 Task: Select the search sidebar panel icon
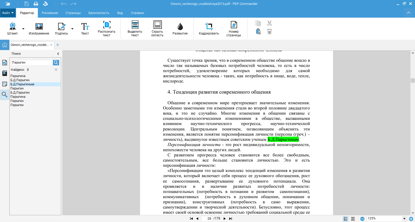5,94
